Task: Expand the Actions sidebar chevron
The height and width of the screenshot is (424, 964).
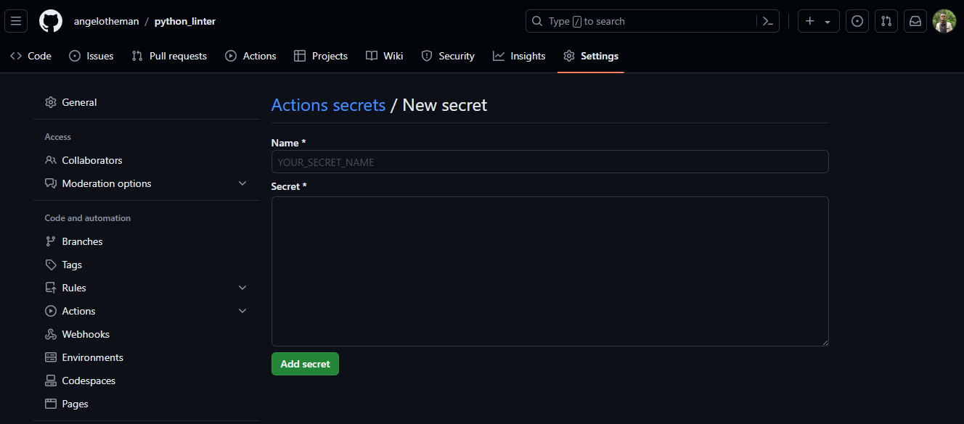Action: point(242,310)
